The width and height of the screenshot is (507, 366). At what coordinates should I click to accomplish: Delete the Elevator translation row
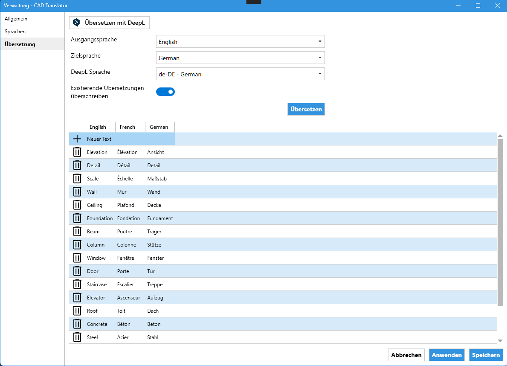[x=77, y=298]
